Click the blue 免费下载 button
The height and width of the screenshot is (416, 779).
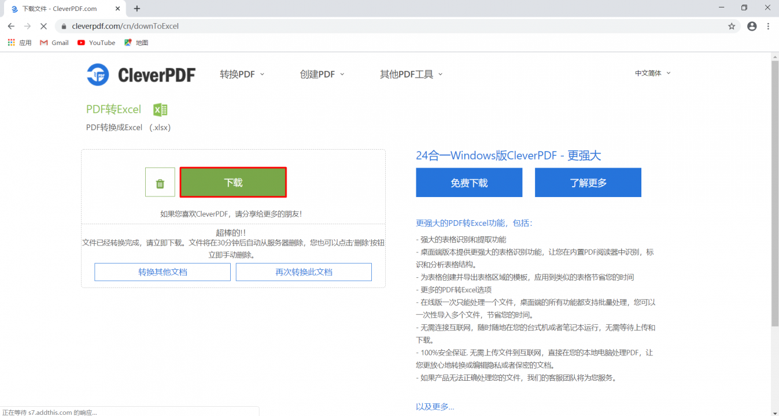(x=469, y=183)
